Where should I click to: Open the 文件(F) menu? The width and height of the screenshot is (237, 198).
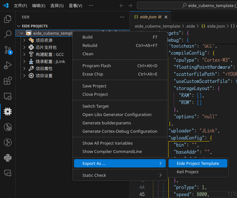[20, 6]
